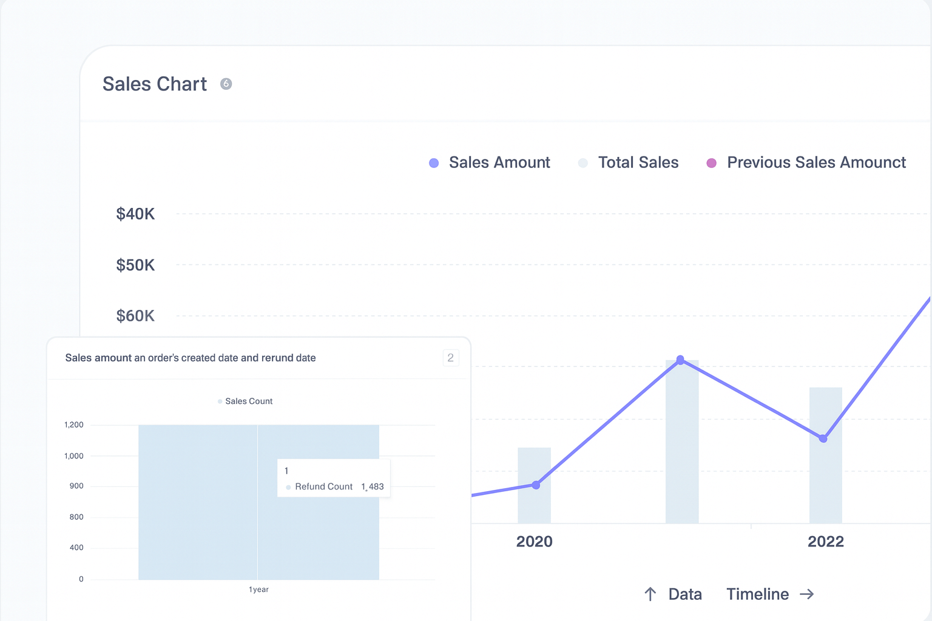The height and width of the screenshot is (621, 932).
Task: Click the right arrow icon beside Timeline
Action: (x=808, y=594)
